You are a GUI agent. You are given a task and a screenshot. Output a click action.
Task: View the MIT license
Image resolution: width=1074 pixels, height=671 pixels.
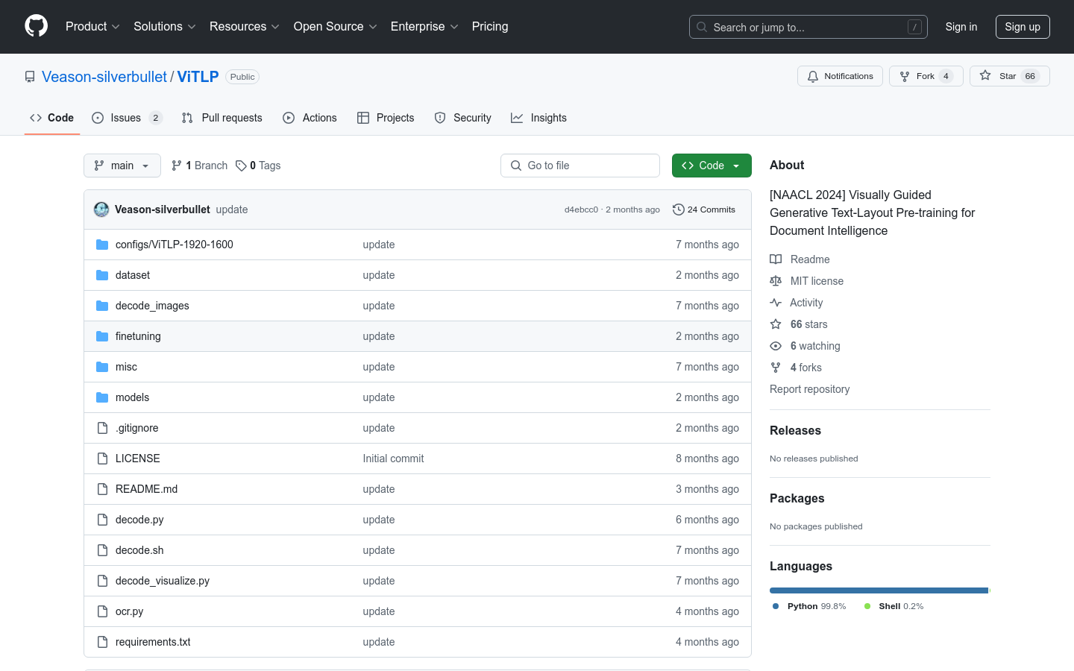[x=816, y=281]
